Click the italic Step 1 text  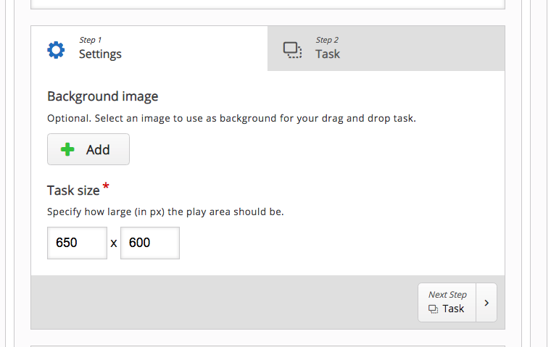91,40
